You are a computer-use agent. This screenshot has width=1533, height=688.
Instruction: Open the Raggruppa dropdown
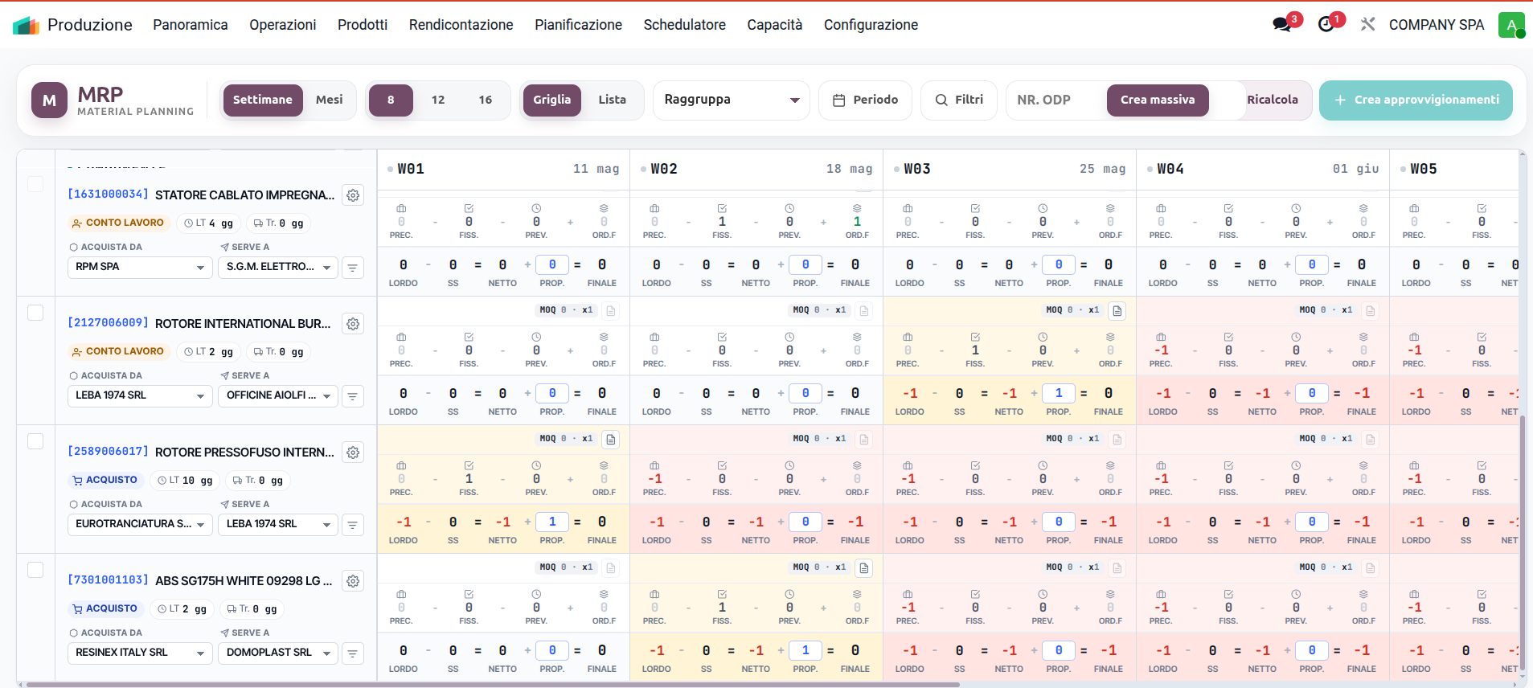(x=732, y=100)
